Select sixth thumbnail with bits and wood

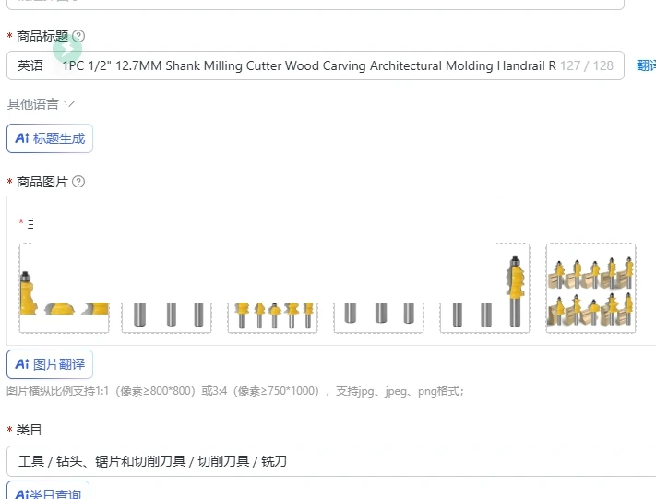(590, 288)
